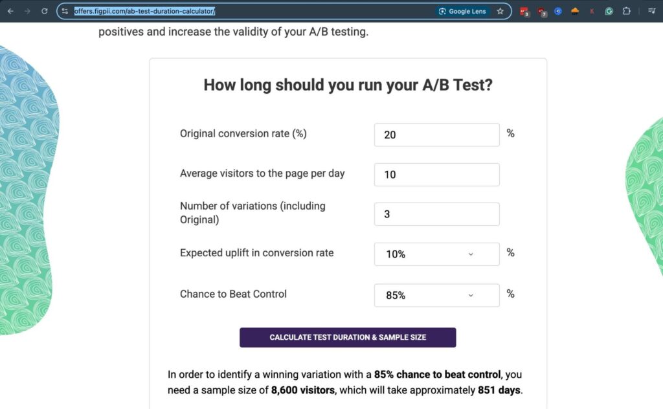Screen dimensions: 663x409
Task: Reload the current page
Action: point(43,11)
